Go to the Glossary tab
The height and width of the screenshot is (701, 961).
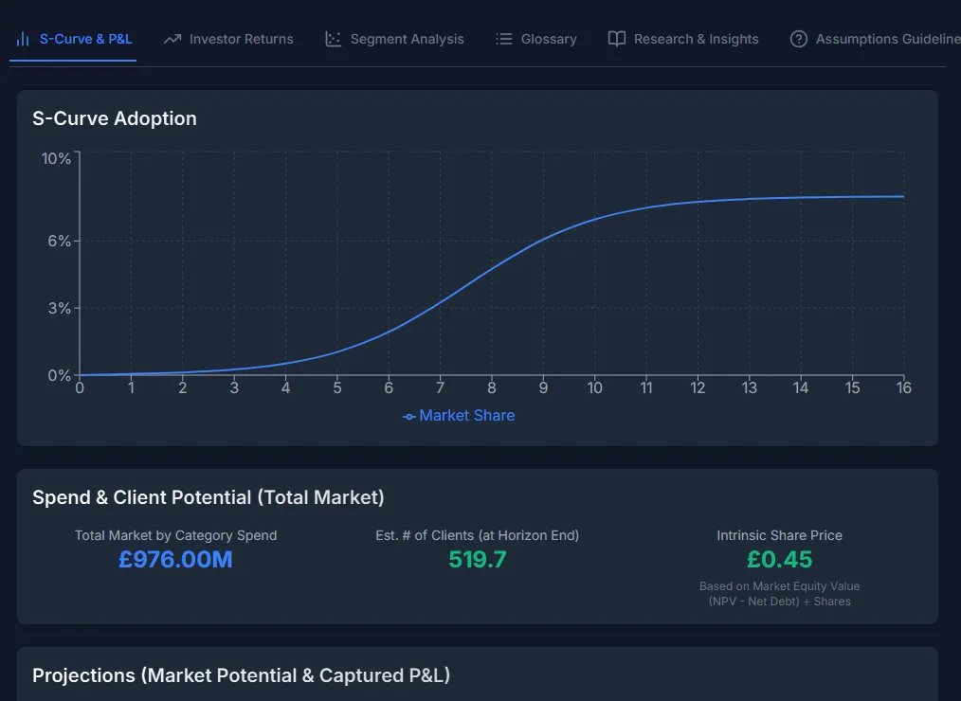tap(536, 39)
